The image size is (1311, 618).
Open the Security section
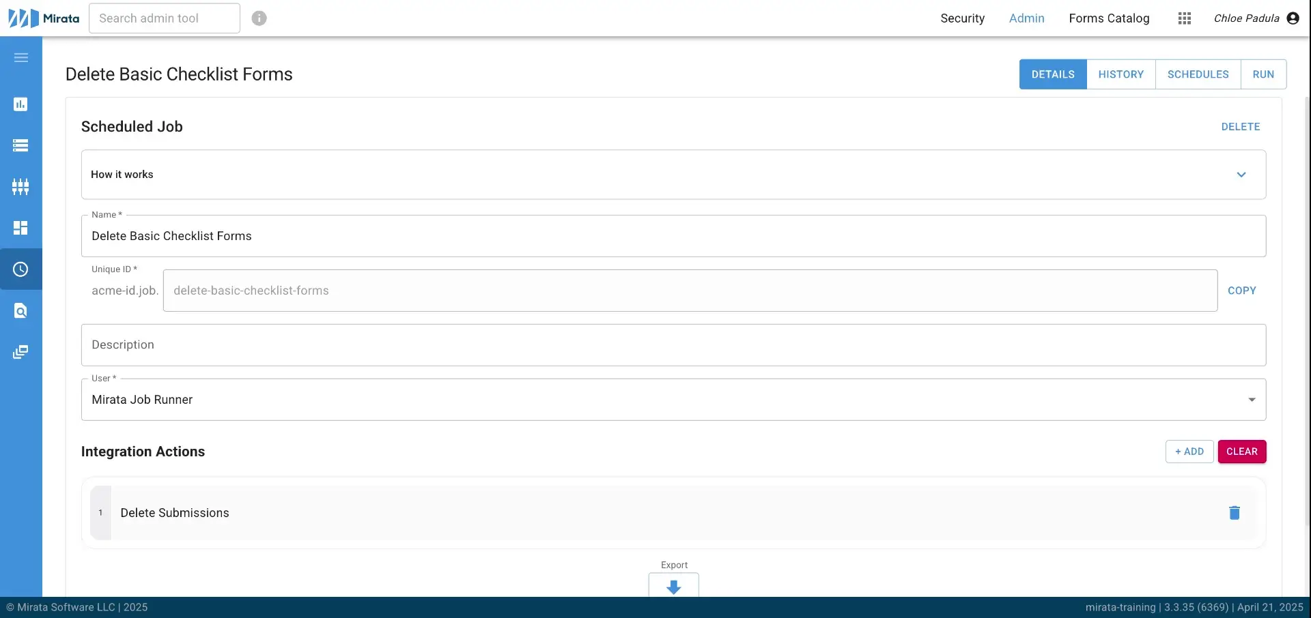(x=962, y=18)
